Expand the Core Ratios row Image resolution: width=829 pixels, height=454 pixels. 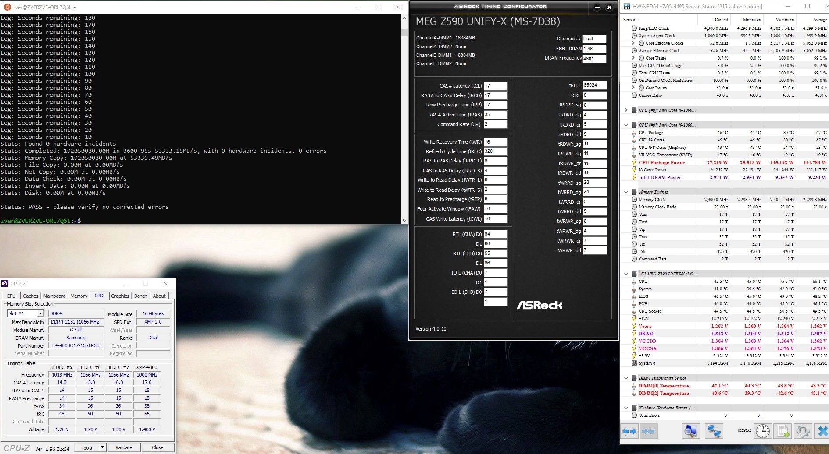click(633, 88)
